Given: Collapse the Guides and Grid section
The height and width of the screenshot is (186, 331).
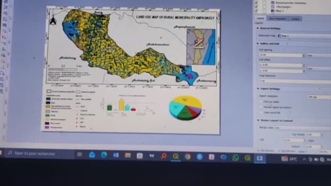Looking at the screenshot, I should click(258, 44).
